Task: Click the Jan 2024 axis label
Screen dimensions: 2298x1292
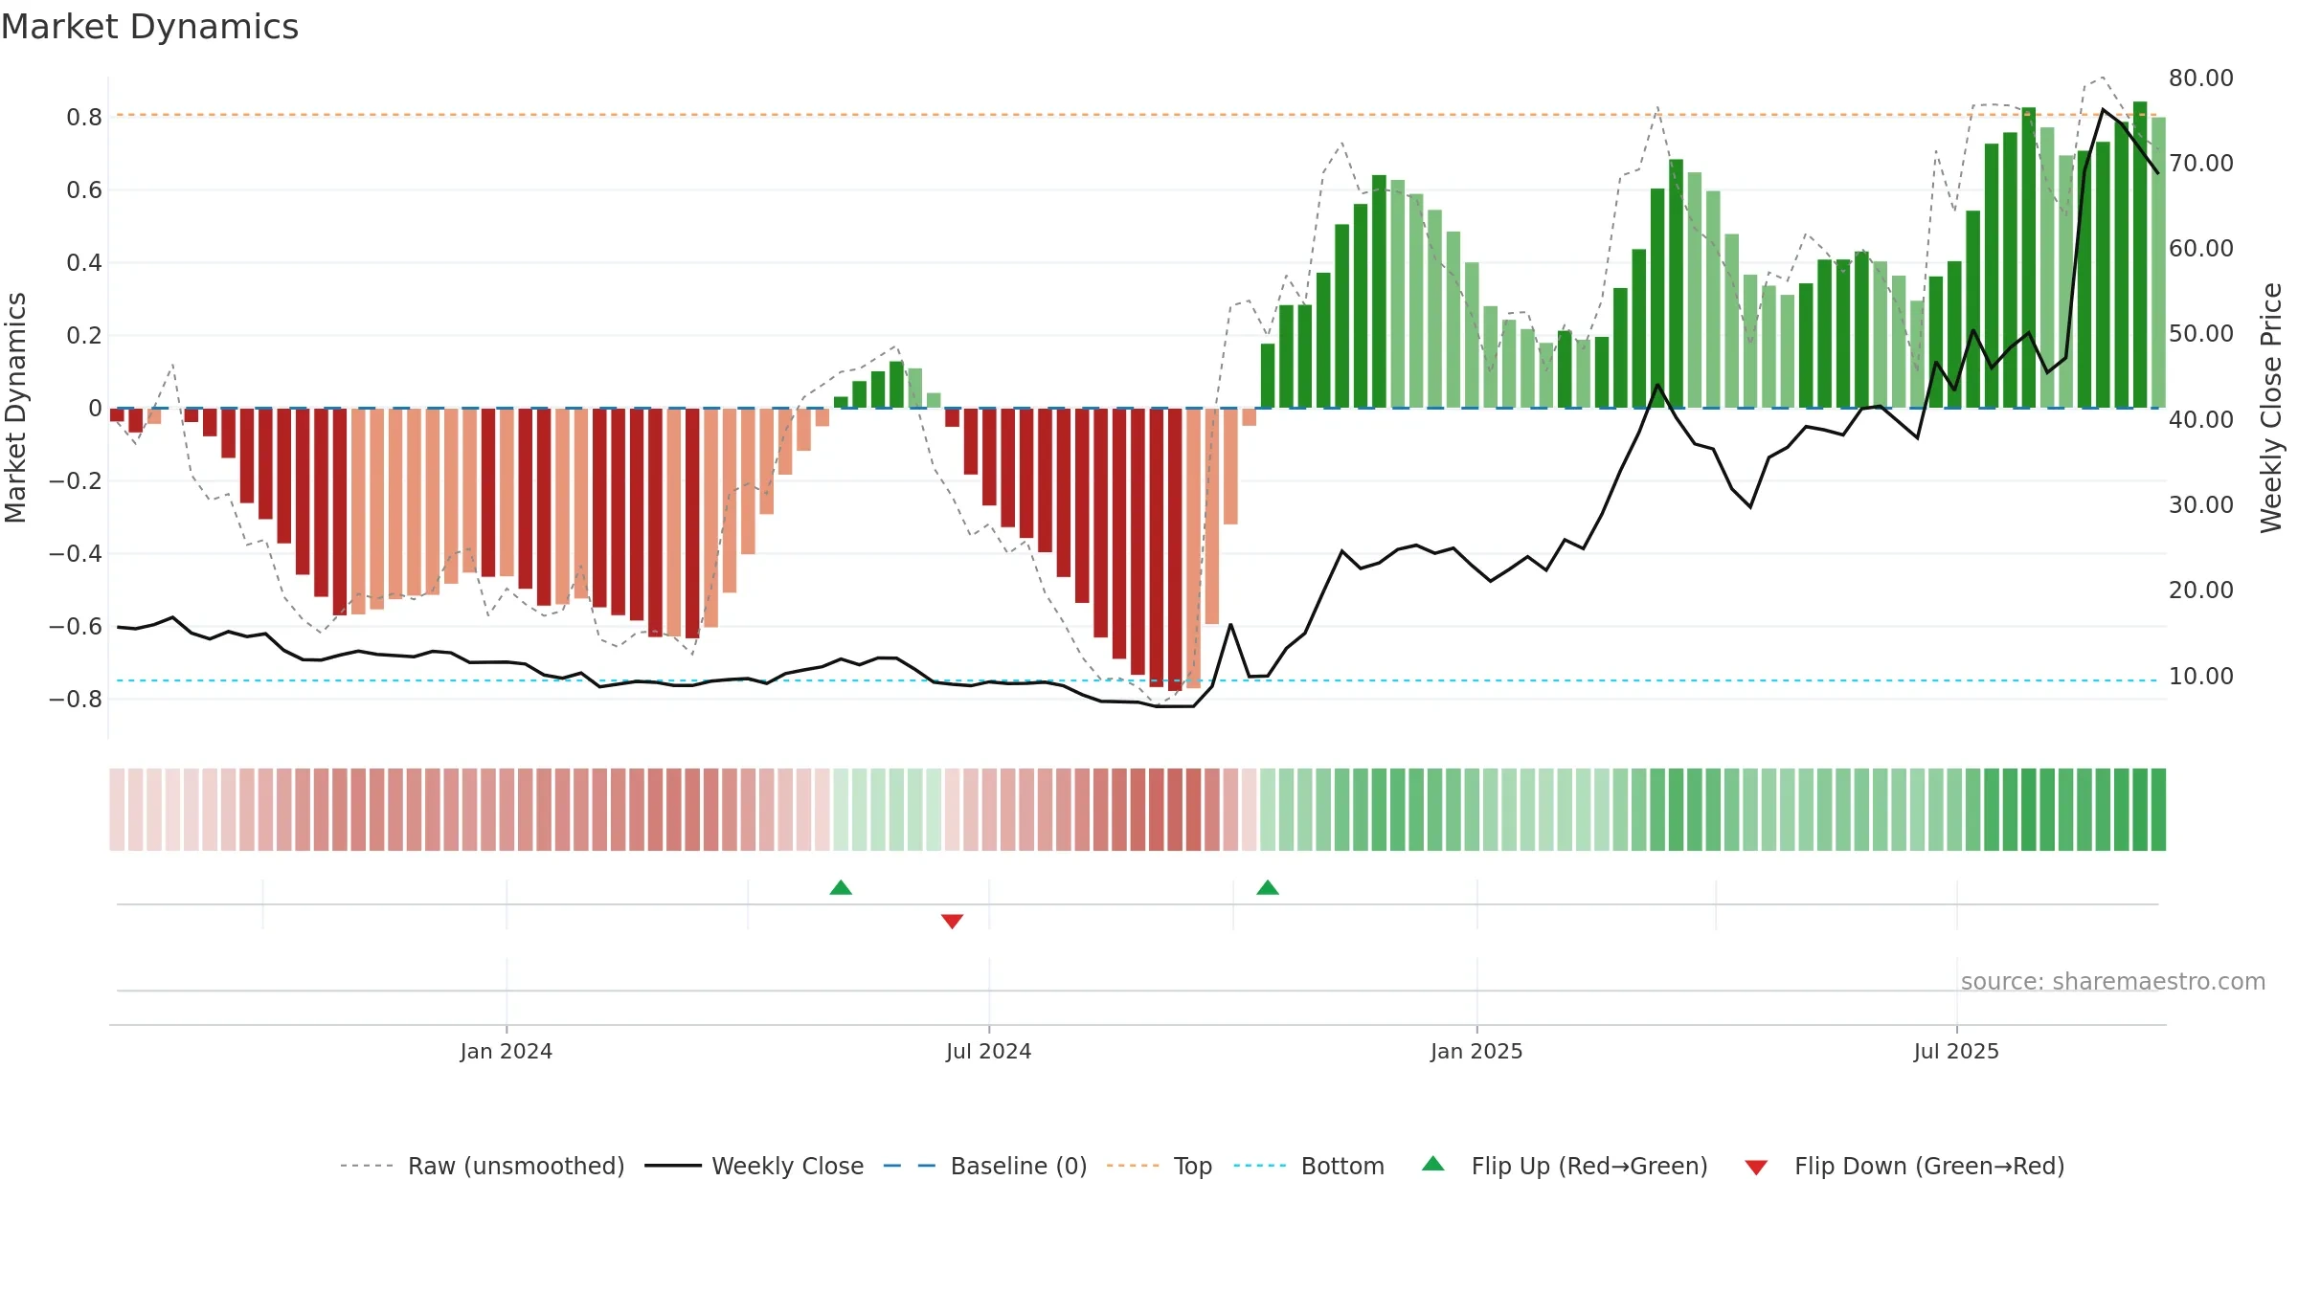Action: pos(506,1051)
